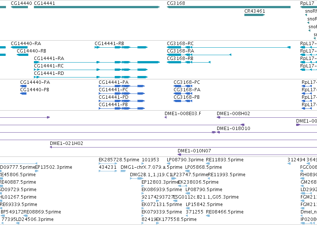Select the RpL17 gene label
The width and height of the screenshot is (317, 225).
pyautogui.click(x=307, y=3)
